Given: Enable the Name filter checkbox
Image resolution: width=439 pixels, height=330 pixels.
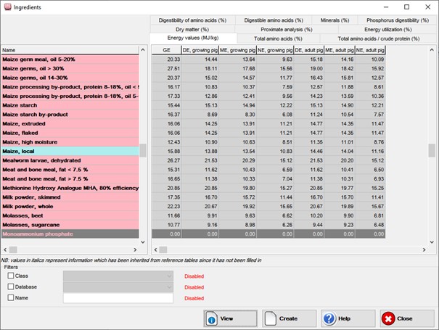Looking at the screenshot, I should 11,297.
